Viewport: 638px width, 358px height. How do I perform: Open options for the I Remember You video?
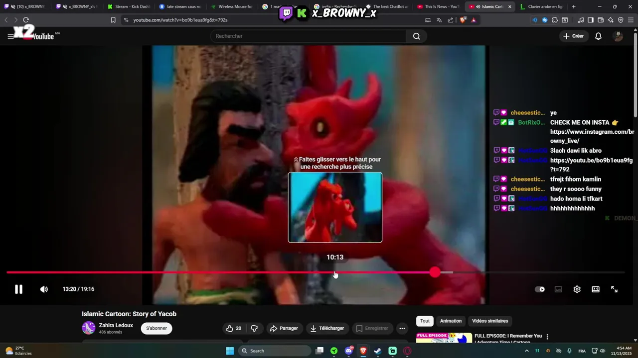click(547, 337)
